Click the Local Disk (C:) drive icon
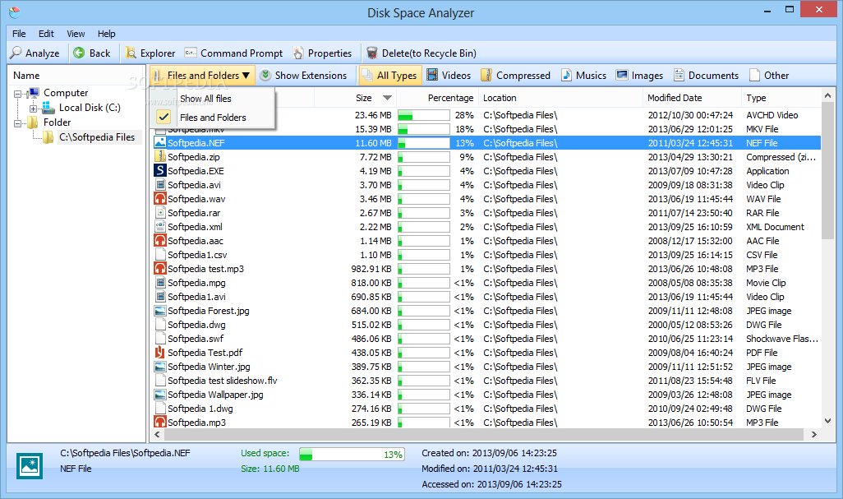The image size is (843, 499). click(48, 108)
